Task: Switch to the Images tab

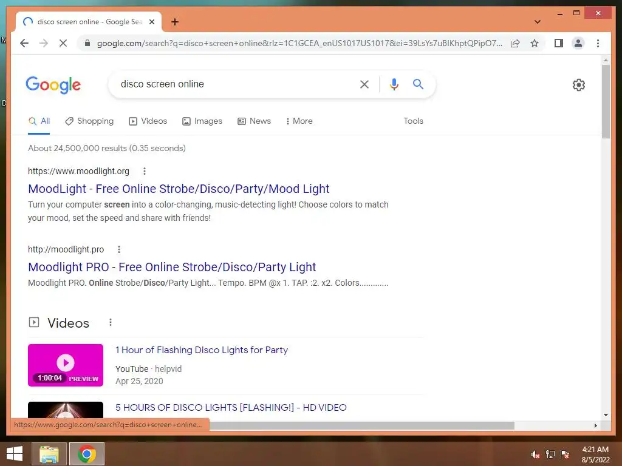Action: pos(202,121)
